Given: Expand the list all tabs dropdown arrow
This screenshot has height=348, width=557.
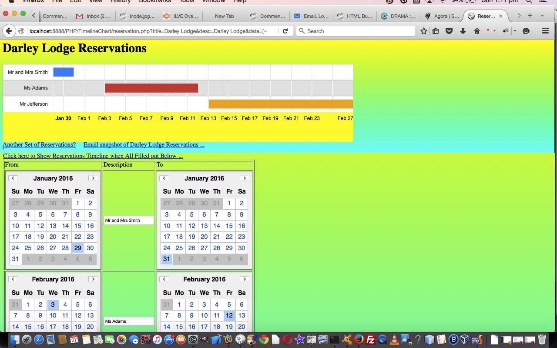Looking at the screenshot, I should tap(542, 16).
